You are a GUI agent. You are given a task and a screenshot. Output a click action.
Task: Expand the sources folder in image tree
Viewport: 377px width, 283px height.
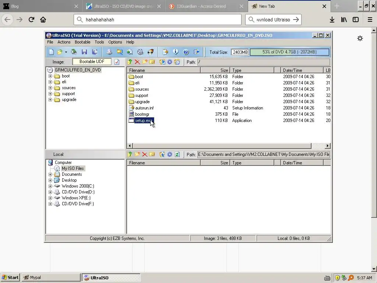50,88
